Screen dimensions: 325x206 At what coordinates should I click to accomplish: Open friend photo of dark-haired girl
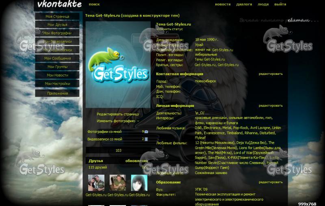[x=139, y=183]
